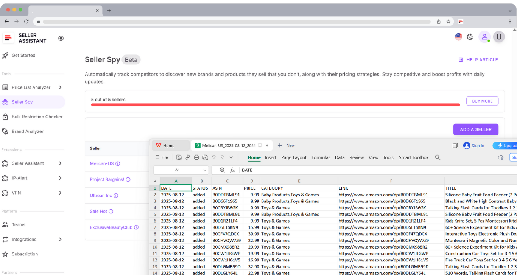Image resolution: width=517 pixels, height=277 pixels.
Task: Click the Seller Assistant puzzle icon in sidebar
Action: [5, 163]
